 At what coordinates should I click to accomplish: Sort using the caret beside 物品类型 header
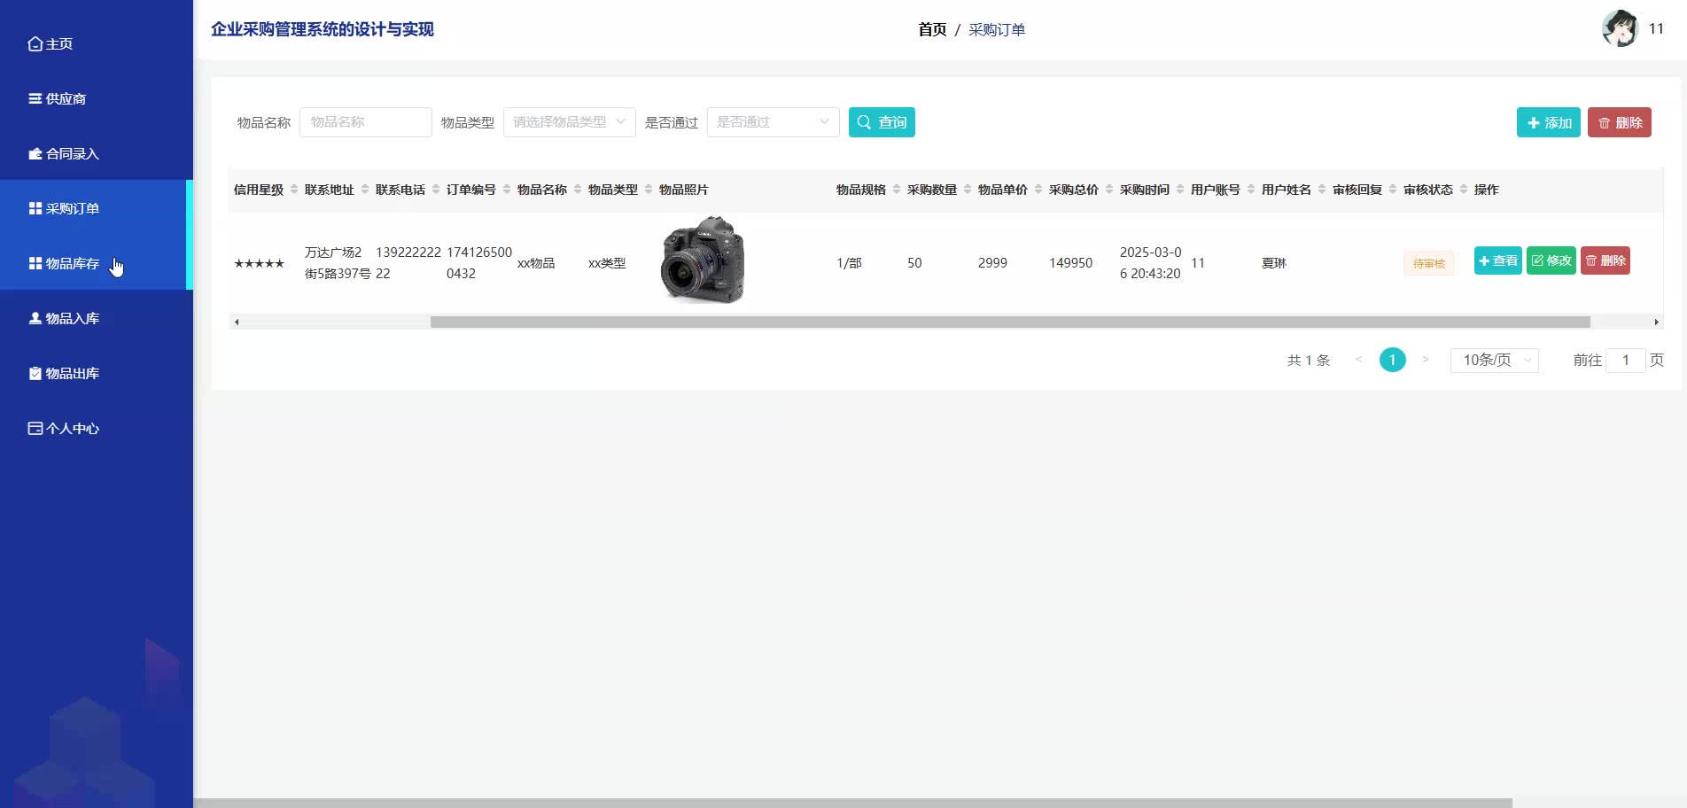(x=649, y=190)
